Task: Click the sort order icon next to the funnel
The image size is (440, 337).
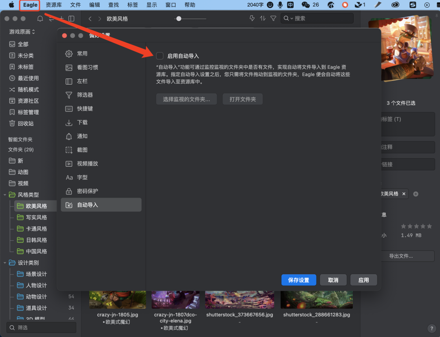Action: coord(262,18)
